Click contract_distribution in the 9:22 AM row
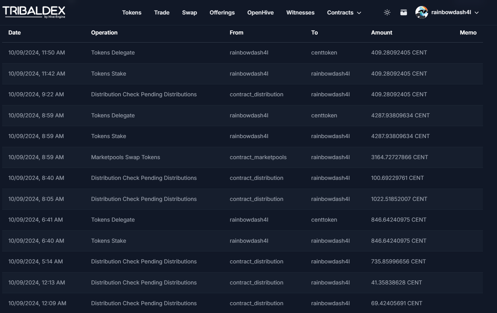 [x=257, y=94]
